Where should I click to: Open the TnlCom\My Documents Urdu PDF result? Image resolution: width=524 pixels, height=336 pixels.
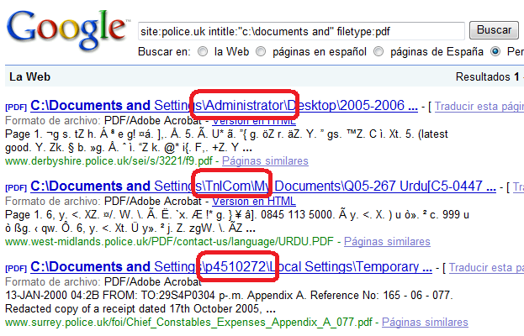click(263, 186)
